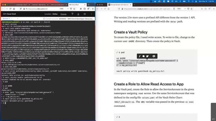Click the inline code values.yaml in the article
This screenshot has height=121, width=216.
(x=148, y=98)
